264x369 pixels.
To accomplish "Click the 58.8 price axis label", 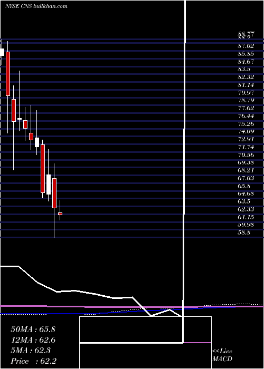I will tap(244, 232).
